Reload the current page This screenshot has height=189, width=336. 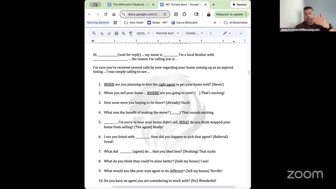click(x=106, y=14)
